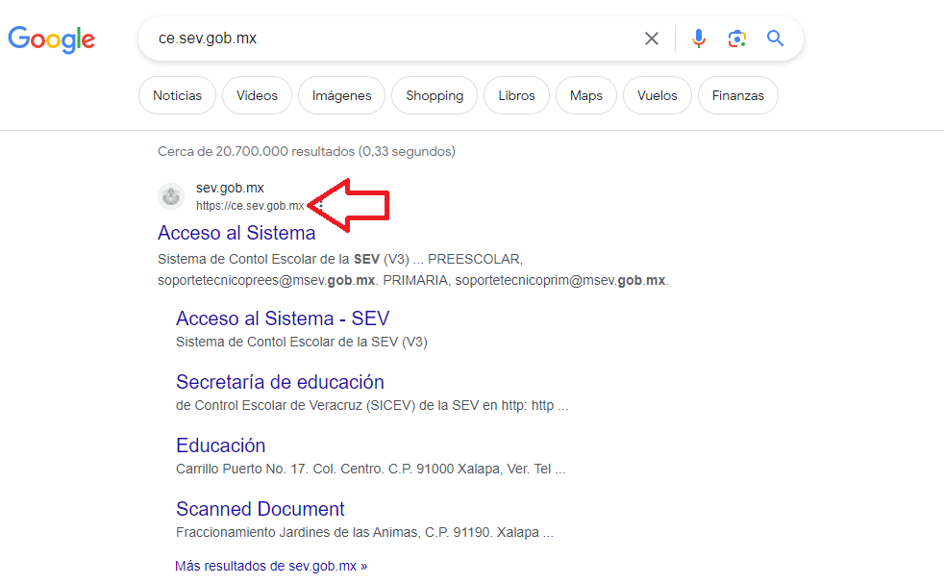Image resolution: width=944 pixels, height=585 pixels.
Task: Select the Videos filter tab
Action: (x=257, y=95)
